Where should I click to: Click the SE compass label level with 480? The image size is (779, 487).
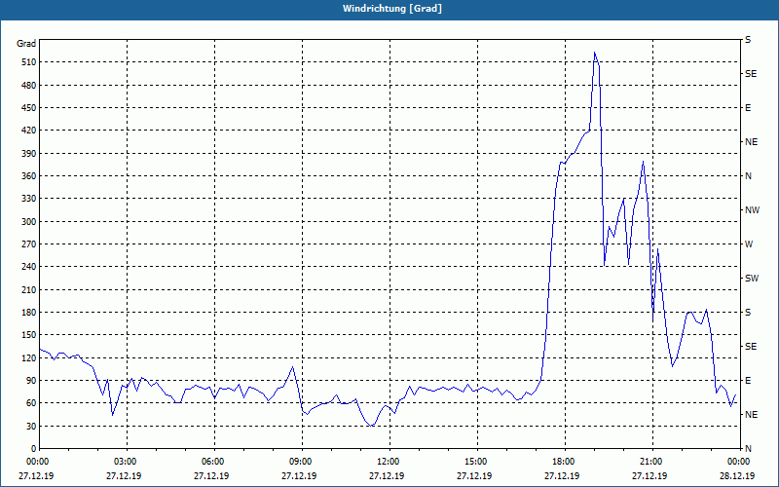[751, 74]
